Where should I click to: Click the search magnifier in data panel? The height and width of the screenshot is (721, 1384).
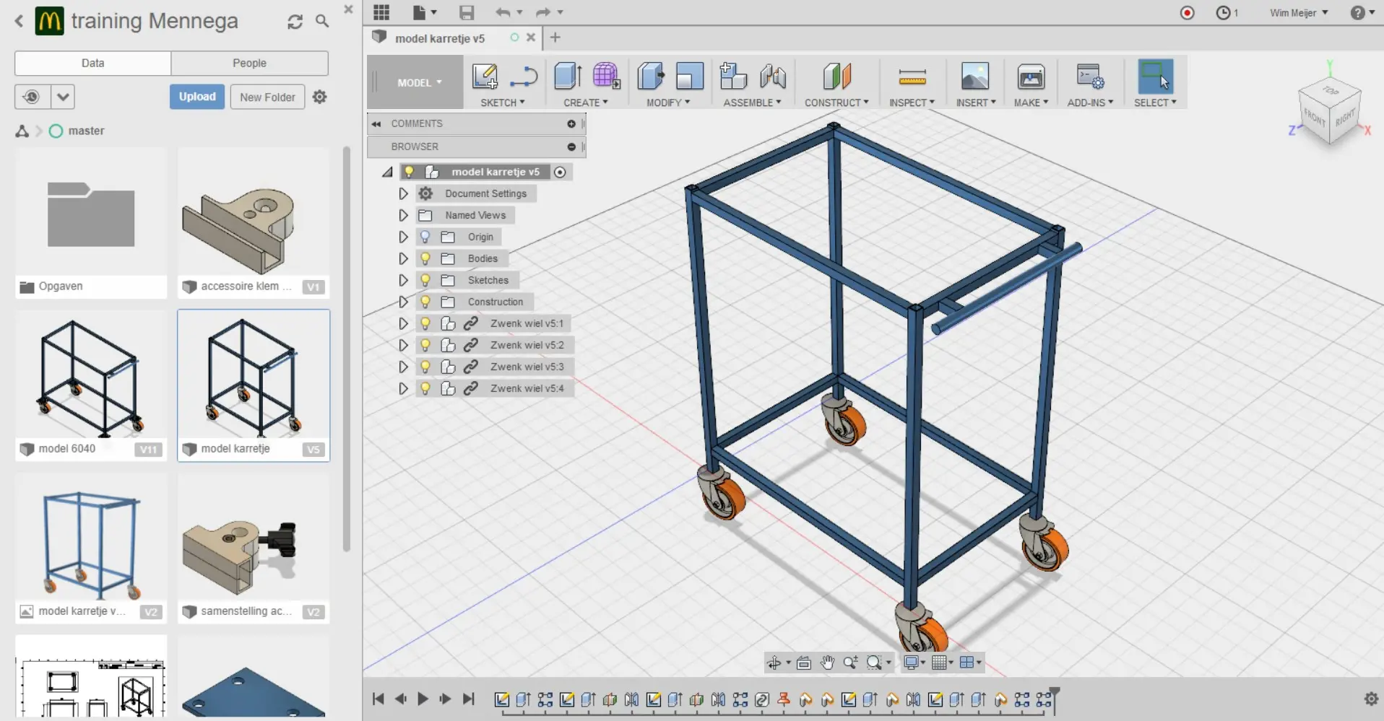322,22
